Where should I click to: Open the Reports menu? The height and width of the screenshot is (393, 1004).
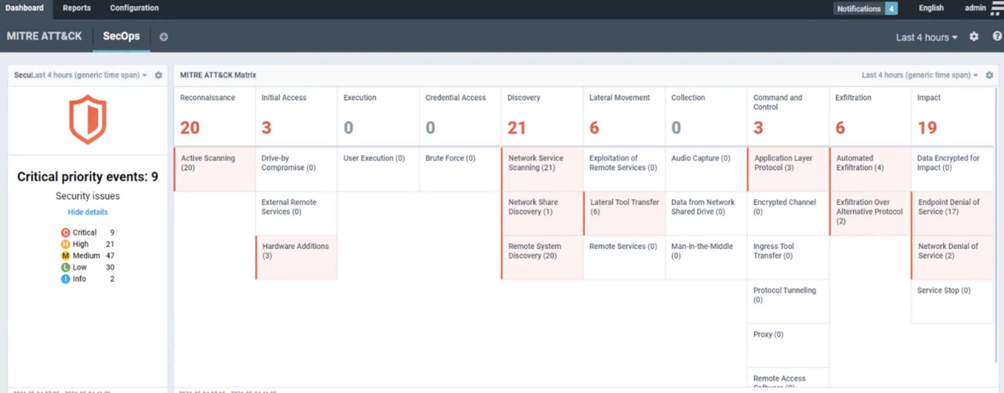(77, 8)
